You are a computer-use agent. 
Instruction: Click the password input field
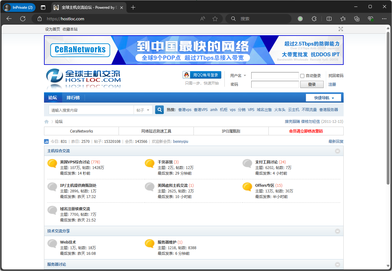275,85
